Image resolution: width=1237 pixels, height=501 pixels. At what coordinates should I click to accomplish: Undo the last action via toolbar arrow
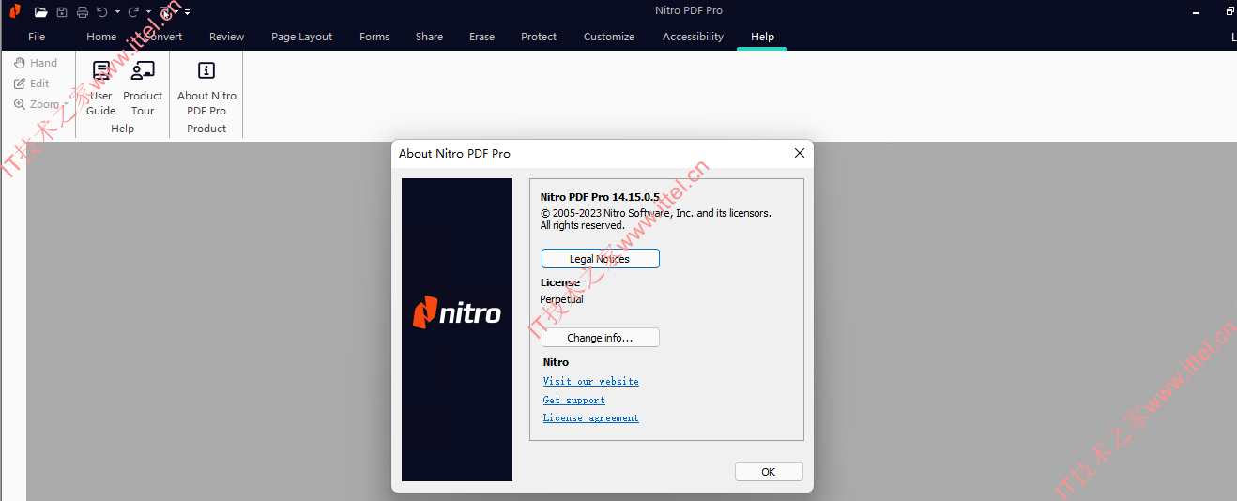(102, 11)
